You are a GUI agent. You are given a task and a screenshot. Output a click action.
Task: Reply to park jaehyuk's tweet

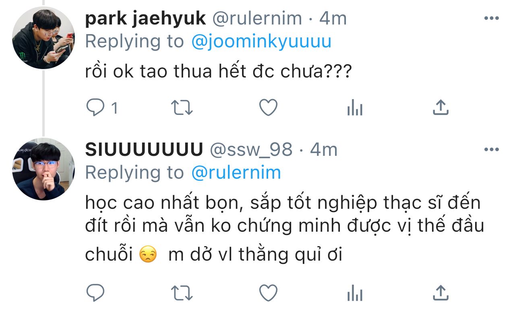pos(95,108)
